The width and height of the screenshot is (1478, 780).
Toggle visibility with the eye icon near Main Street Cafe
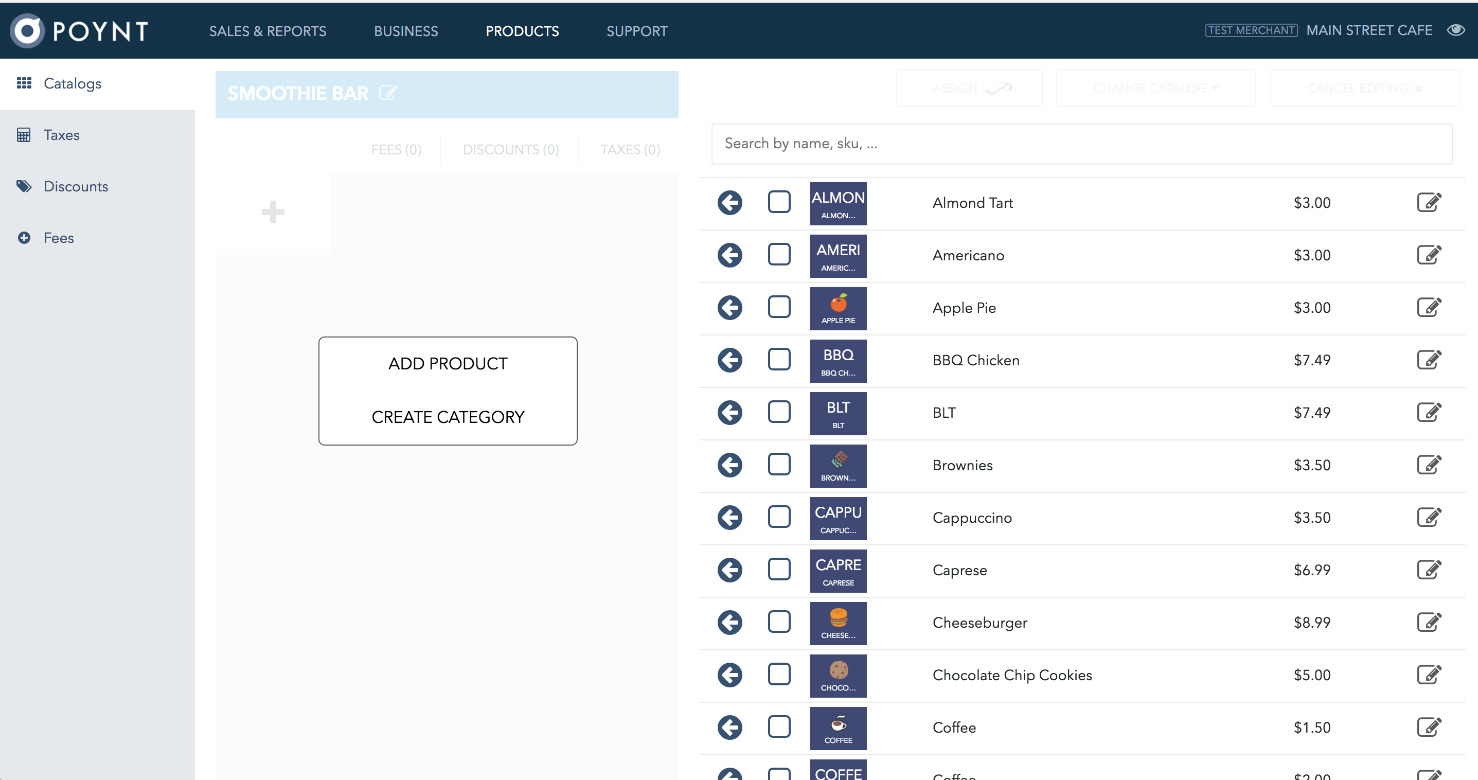tap(1456, 30)
